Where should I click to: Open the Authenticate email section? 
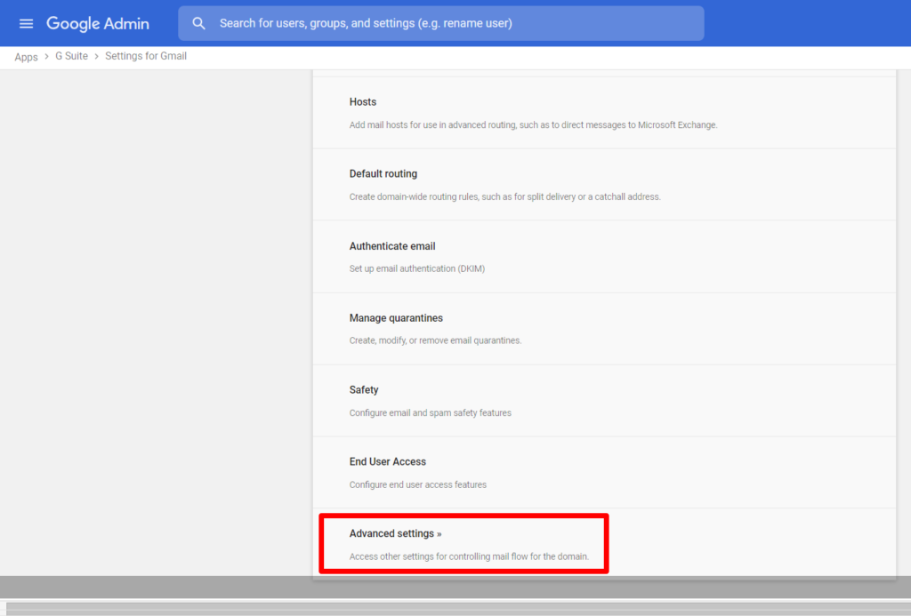[392, 245]
